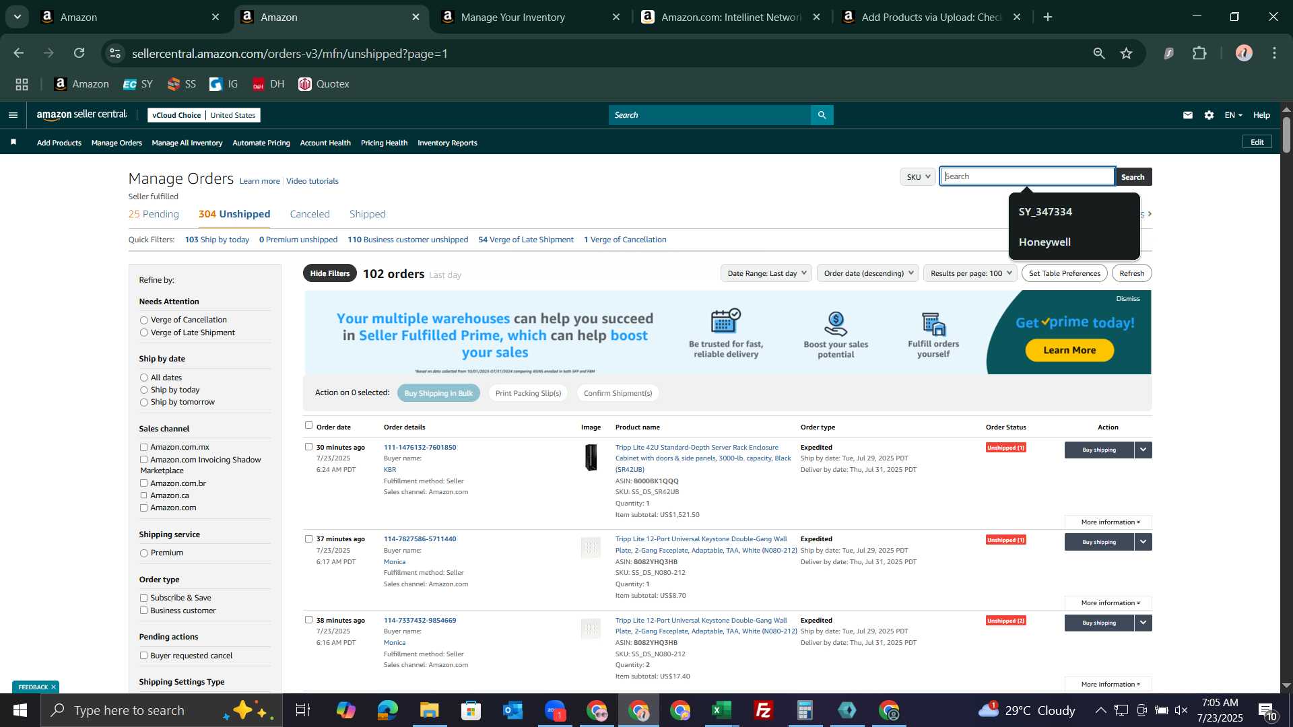Screen dimensions: 1293x727
Task: Switch to the 25 Pending tab
Action: pos(154,214)
